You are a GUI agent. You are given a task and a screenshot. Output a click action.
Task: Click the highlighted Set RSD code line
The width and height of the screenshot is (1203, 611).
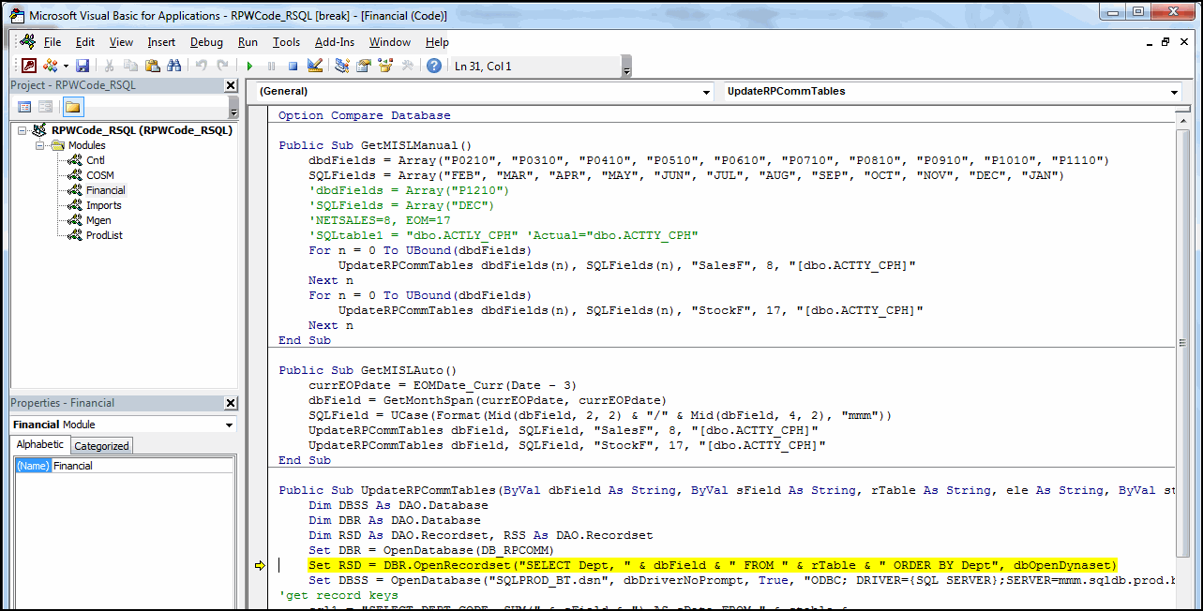point(713,565)
